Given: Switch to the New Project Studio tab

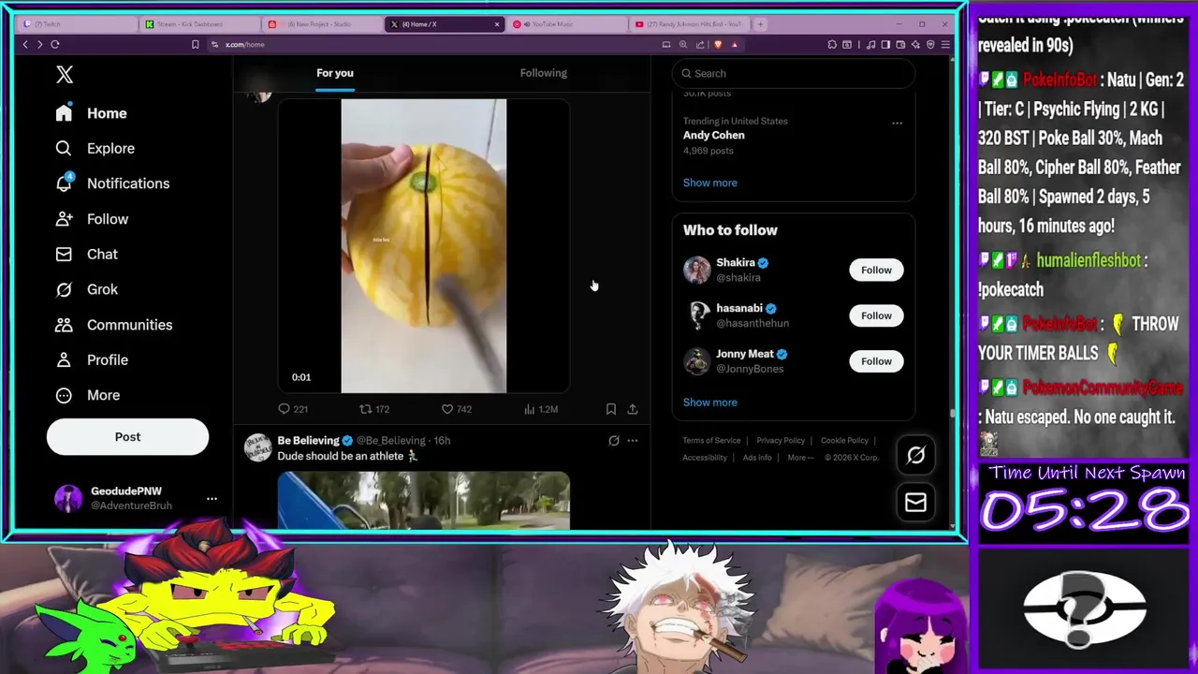Looking at the screenshot, I should [324, 24].
